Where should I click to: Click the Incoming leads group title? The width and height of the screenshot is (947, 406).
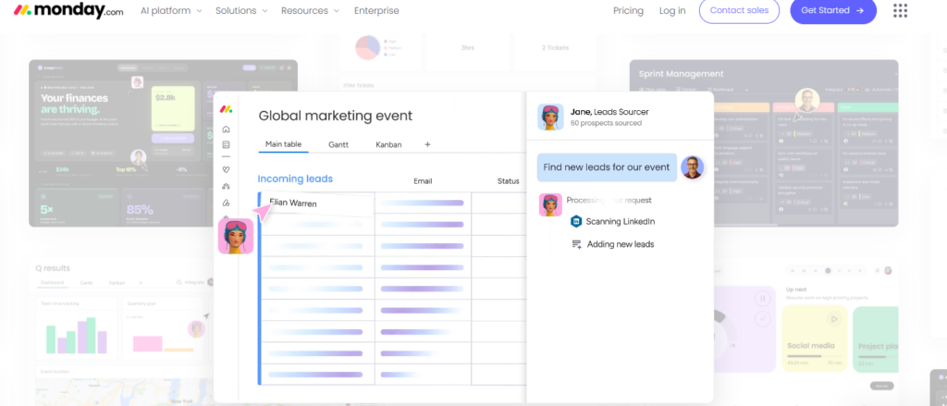[x=295, y=178]
